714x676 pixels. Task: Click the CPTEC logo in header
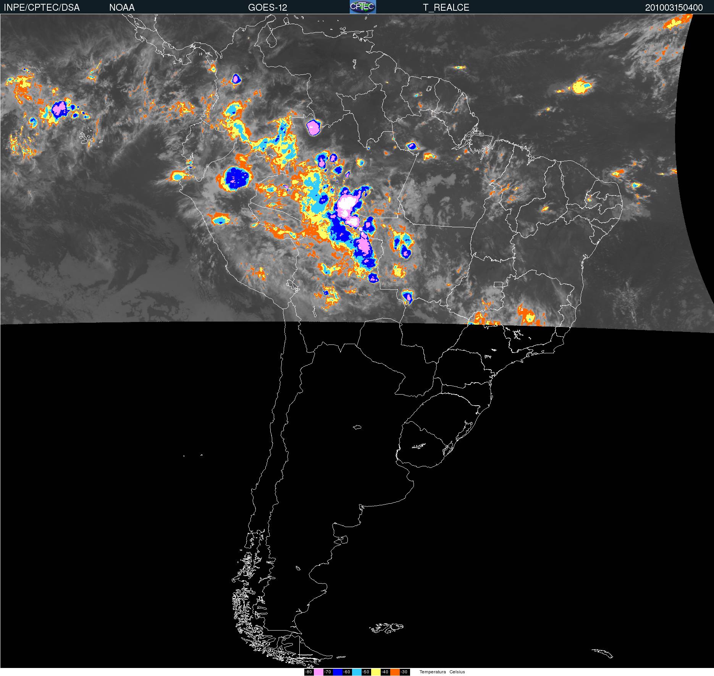(363, 7)
